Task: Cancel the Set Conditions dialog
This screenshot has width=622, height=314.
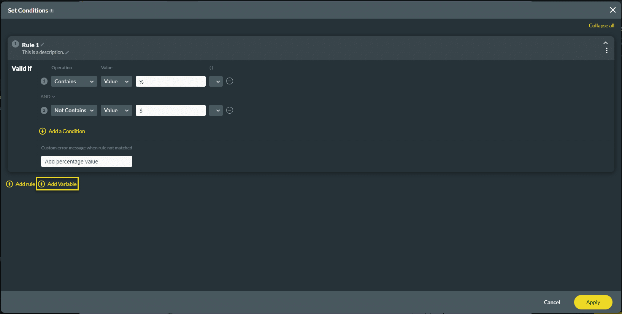Action: pyautogui.click(x=552, y=302)
